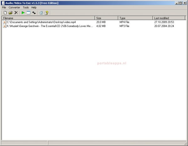Click the Help question mark toolbar icon
This screenshot has width=188, height=146.
point(46,13)
